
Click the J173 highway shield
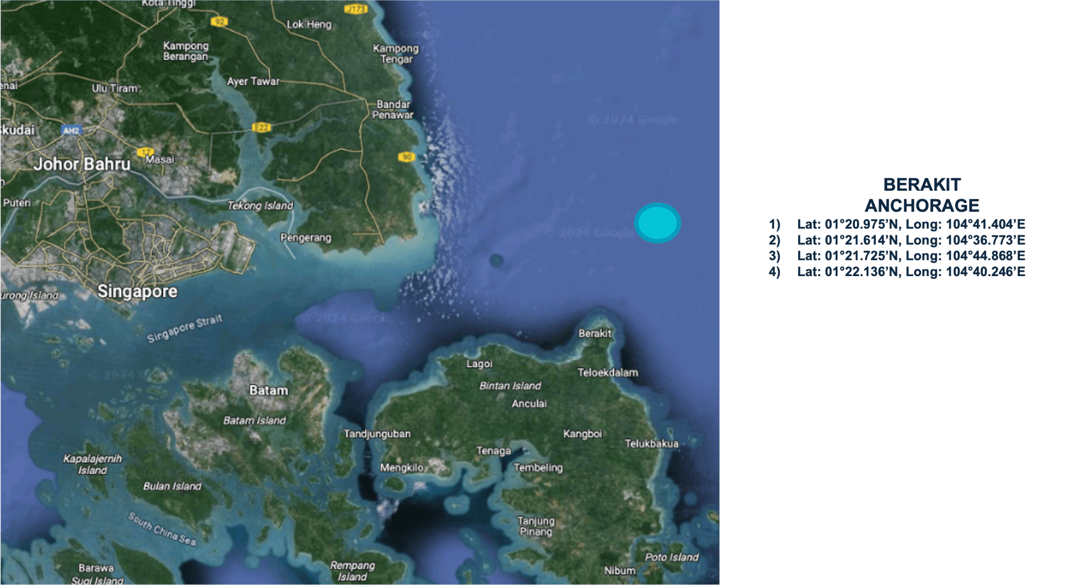click(x=356, y=9)
